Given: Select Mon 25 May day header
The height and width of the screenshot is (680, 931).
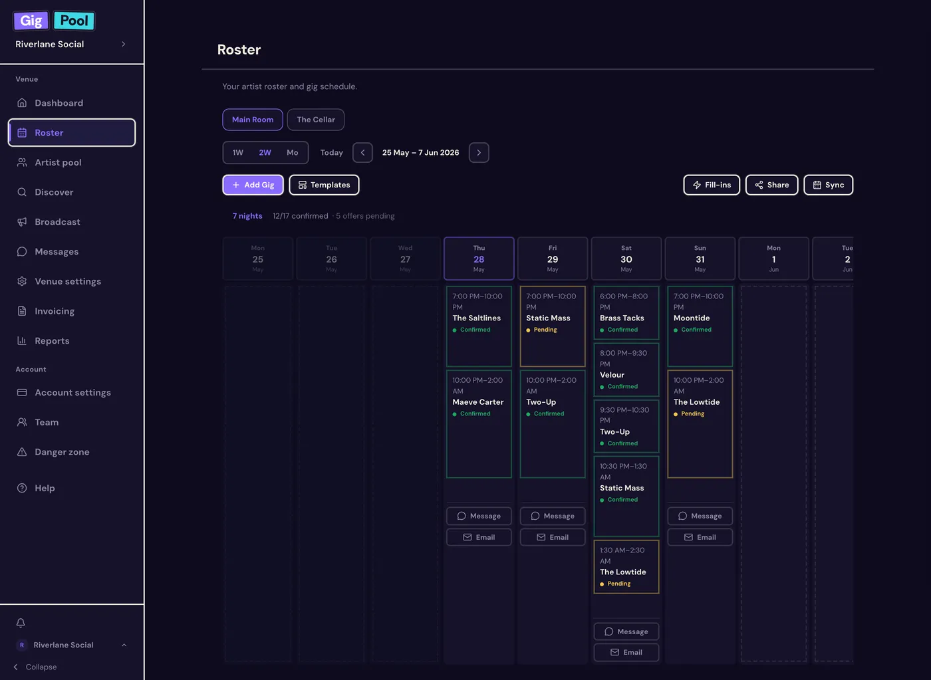Looking at the screenshot, I should click(258, 259).
